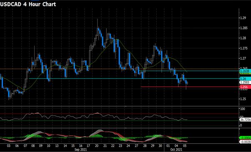This screenshot has width=251, height=152.
Task: Select the cyan 1.26 price tag
Action: point(245,78)
